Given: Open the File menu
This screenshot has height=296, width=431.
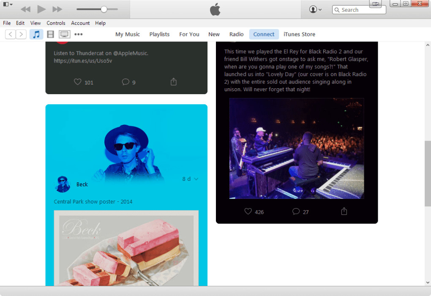Looking at the screenshot, I should [7, 23].
